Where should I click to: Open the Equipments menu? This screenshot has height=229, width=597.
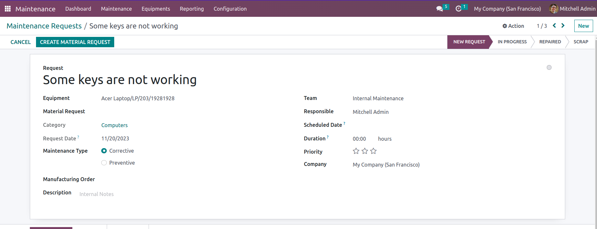point(156,9)
